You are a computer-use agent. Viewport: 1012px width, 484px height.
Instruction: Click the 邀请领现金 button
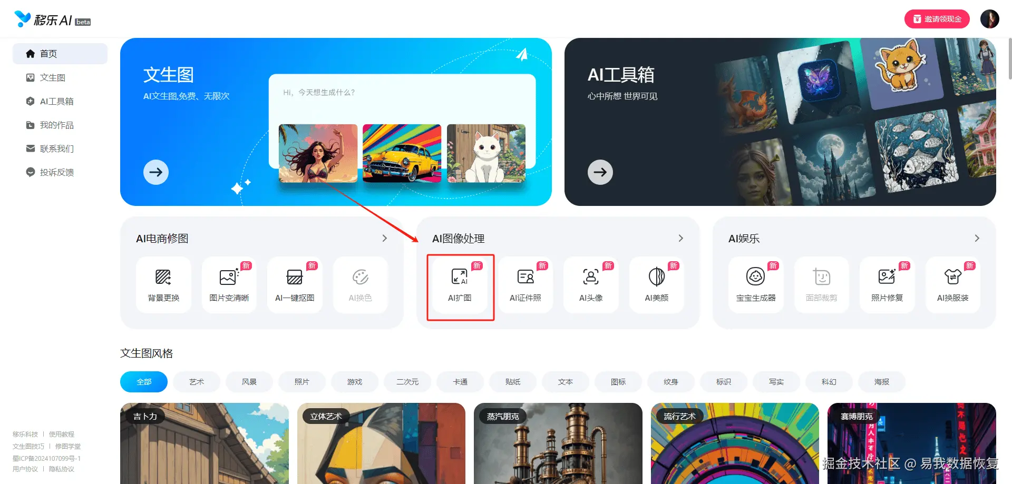[937, 19]
